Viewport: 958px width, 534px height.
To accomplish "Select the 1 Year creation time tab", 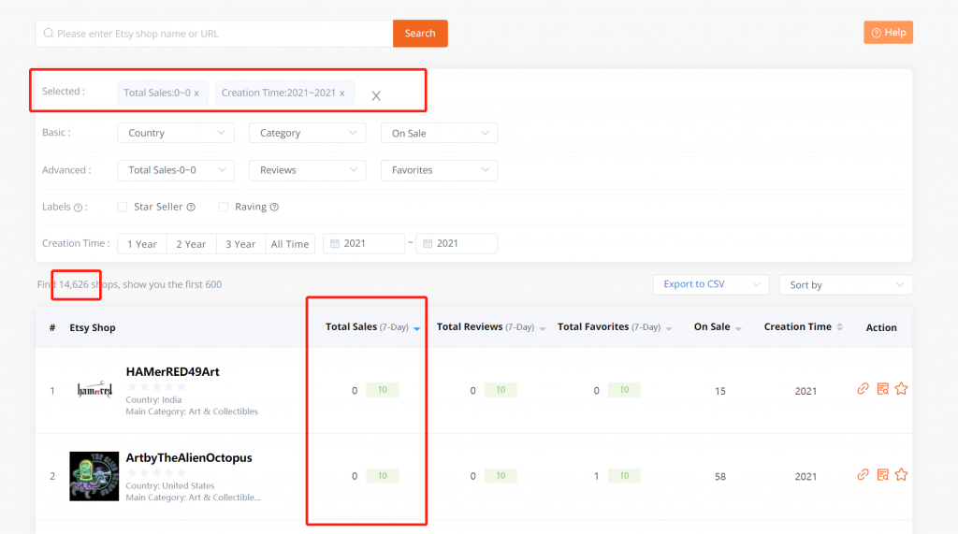I will tap(142, 244).
